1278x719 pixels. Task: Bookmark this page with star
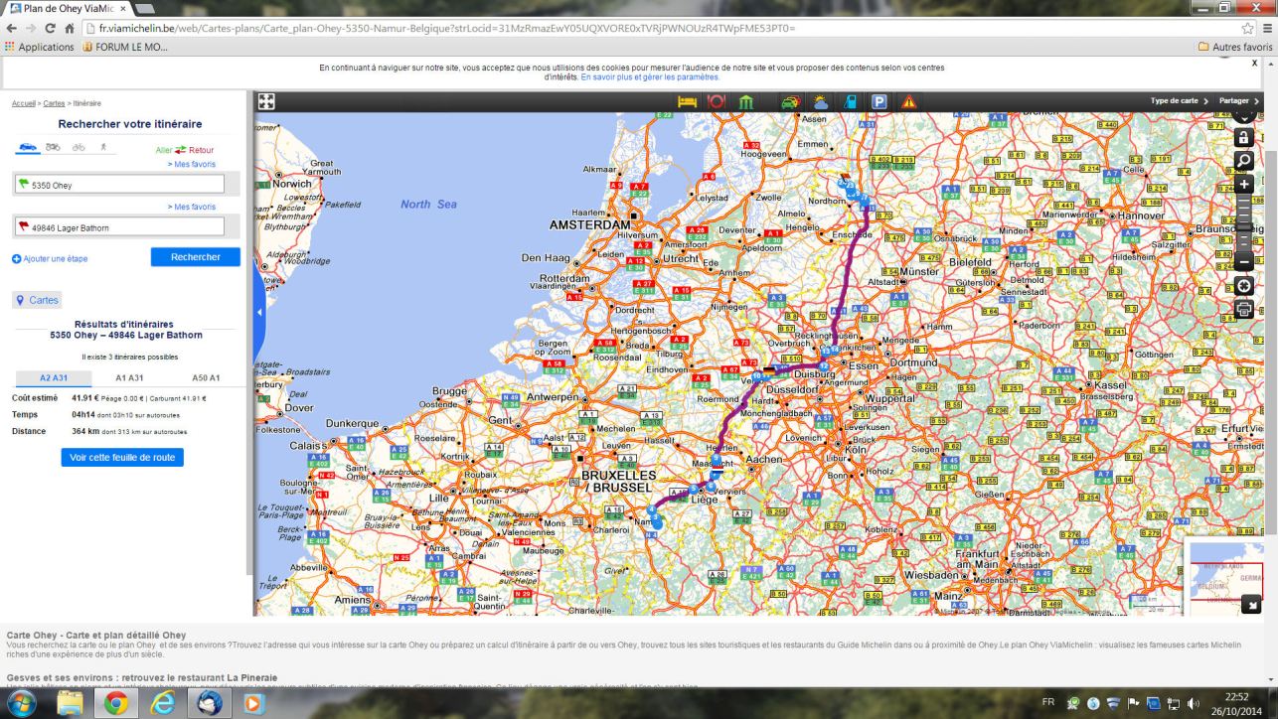1247,28
